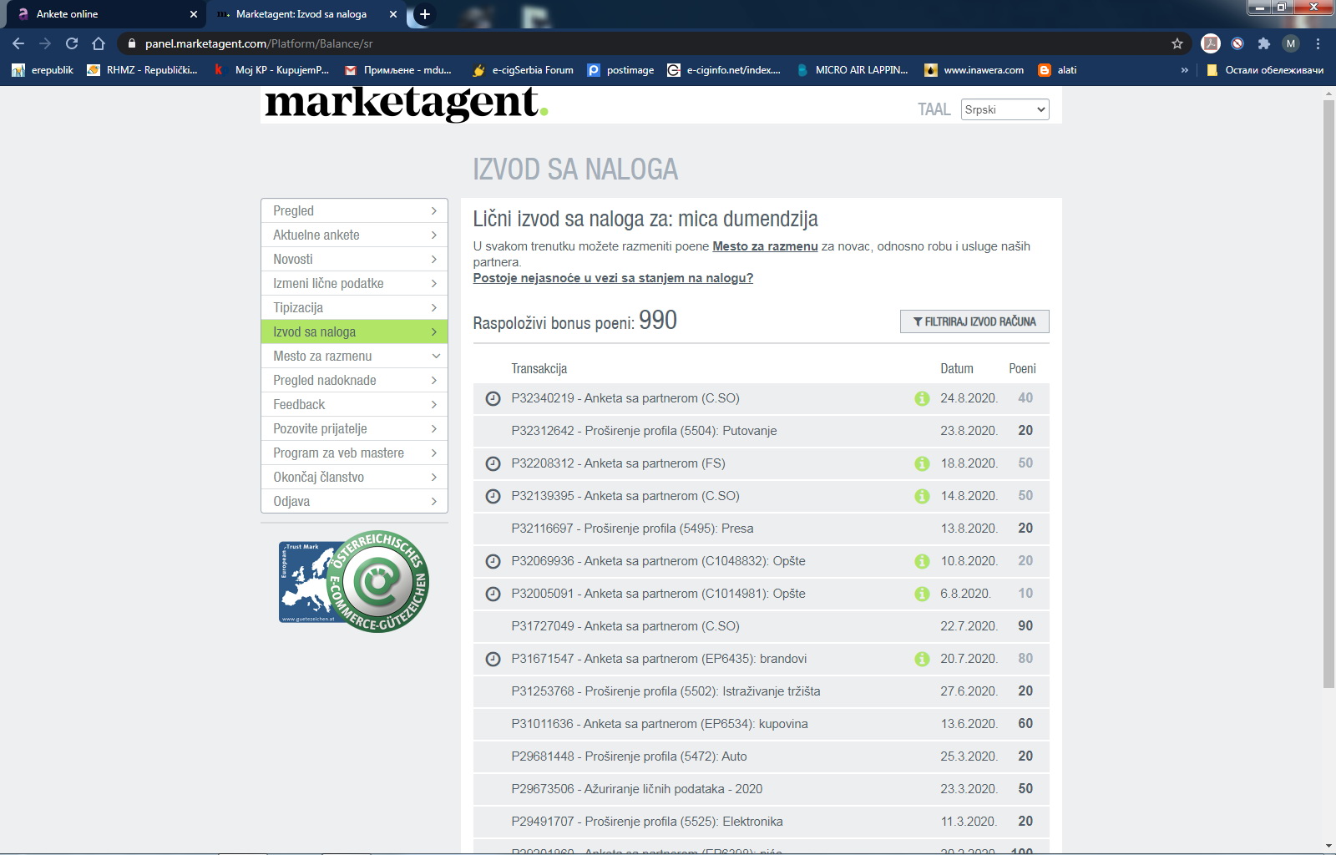
Task: Open Novosti in sidebar
Action: pyautogui.click(x=354, y=259)
